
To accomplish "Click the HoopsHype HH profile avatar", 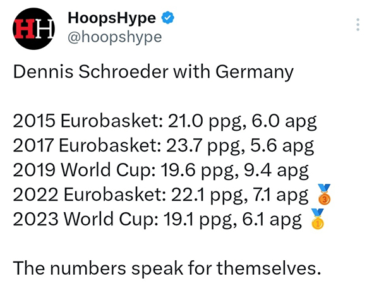I will tap(34, 28).
